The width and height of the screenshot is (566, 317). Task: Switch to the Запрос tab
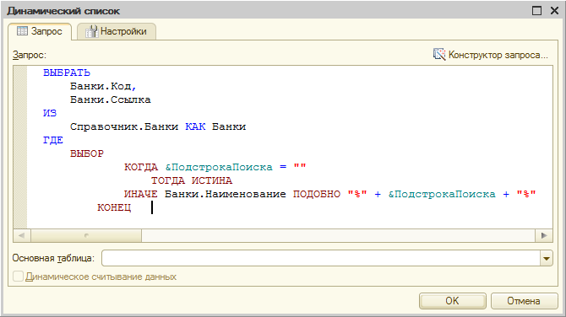[x=40, y=31]
